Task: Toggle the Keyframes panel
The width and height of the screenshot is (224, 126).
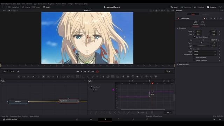Action: click(186, 7)
